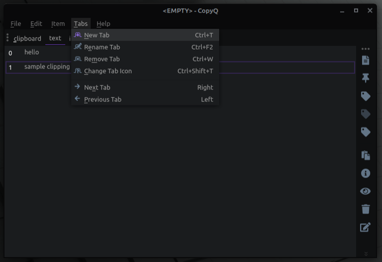The height and width of the screenshot is (262, 382).
Task: Click the copy/paste clipboard icon in the sidebar
Action: coord(365,155)
